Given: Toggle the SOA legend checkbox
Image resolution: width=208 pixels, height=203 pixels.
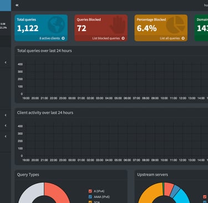Looking at the screenshot, I should pyautogui.click(x=90, y=202).
